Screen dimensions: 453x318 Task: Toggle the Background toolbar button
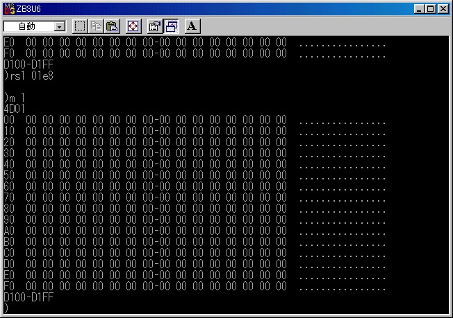pyautogui.click(x=171, y=26)
